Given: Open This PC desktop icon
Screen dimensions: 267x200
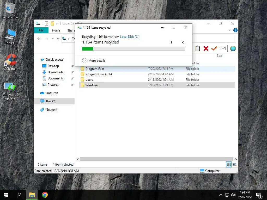Looking at the screenshot, I should point(10,37).
